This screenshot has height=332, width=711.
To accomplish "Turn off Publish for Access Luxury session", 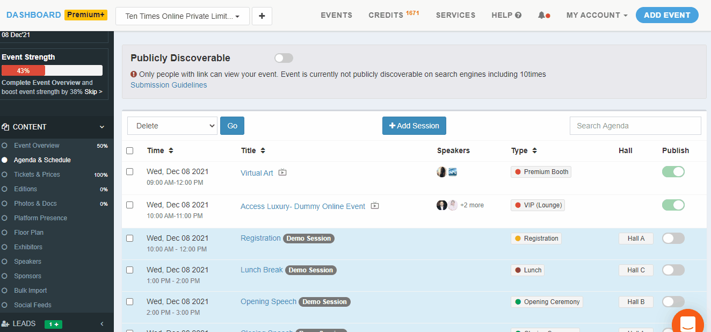I will coord(673,205).
